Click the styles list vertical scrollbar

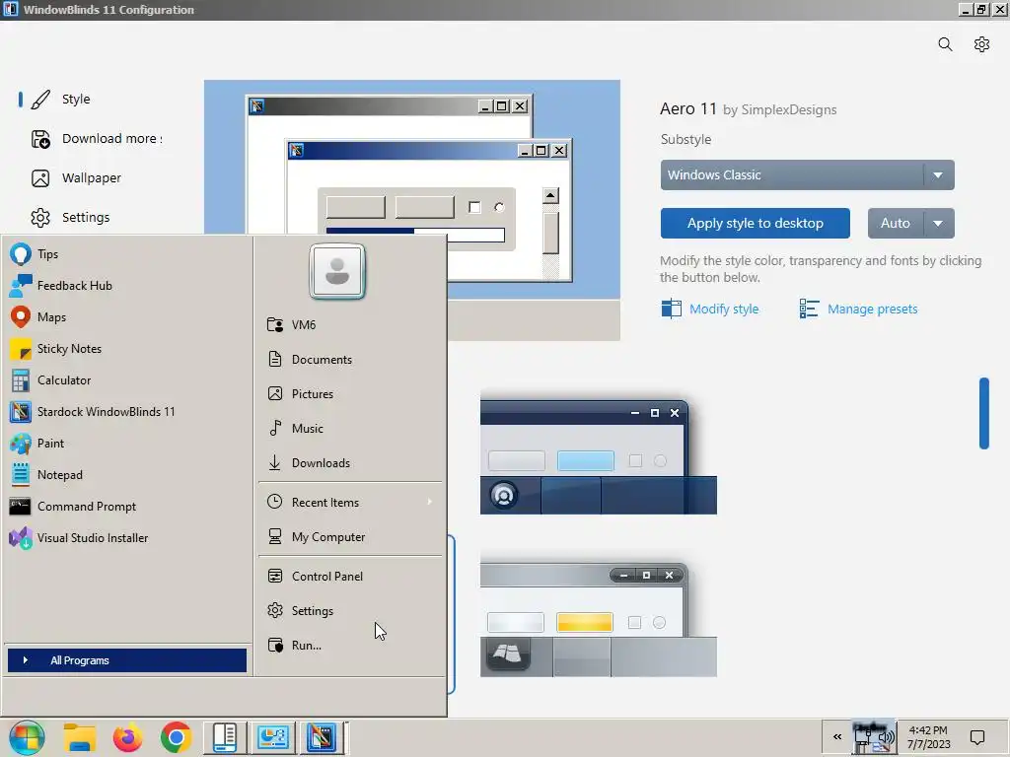[x=983, y=413]
